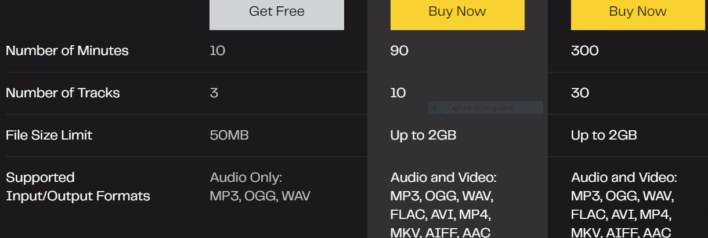Click the bullet icon beside Capture rectangulaire
Screen dimensions: 708x238
point(435,108)
